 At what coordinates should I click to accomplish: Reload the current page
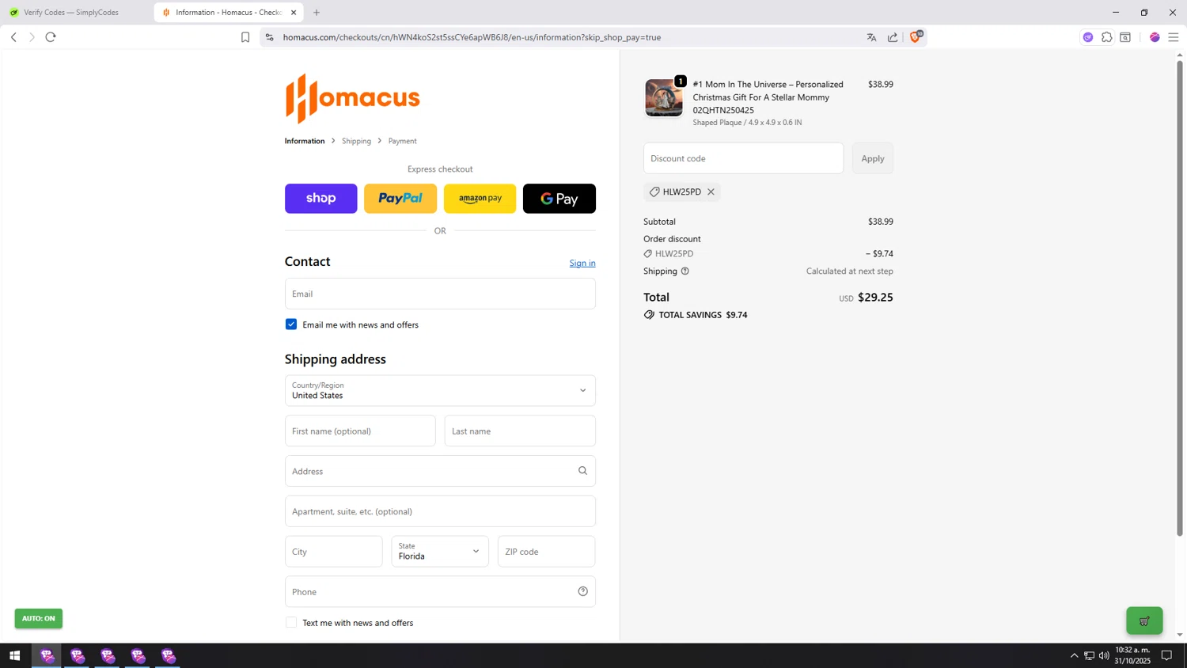pyautogui.click(x=51, y=37)
